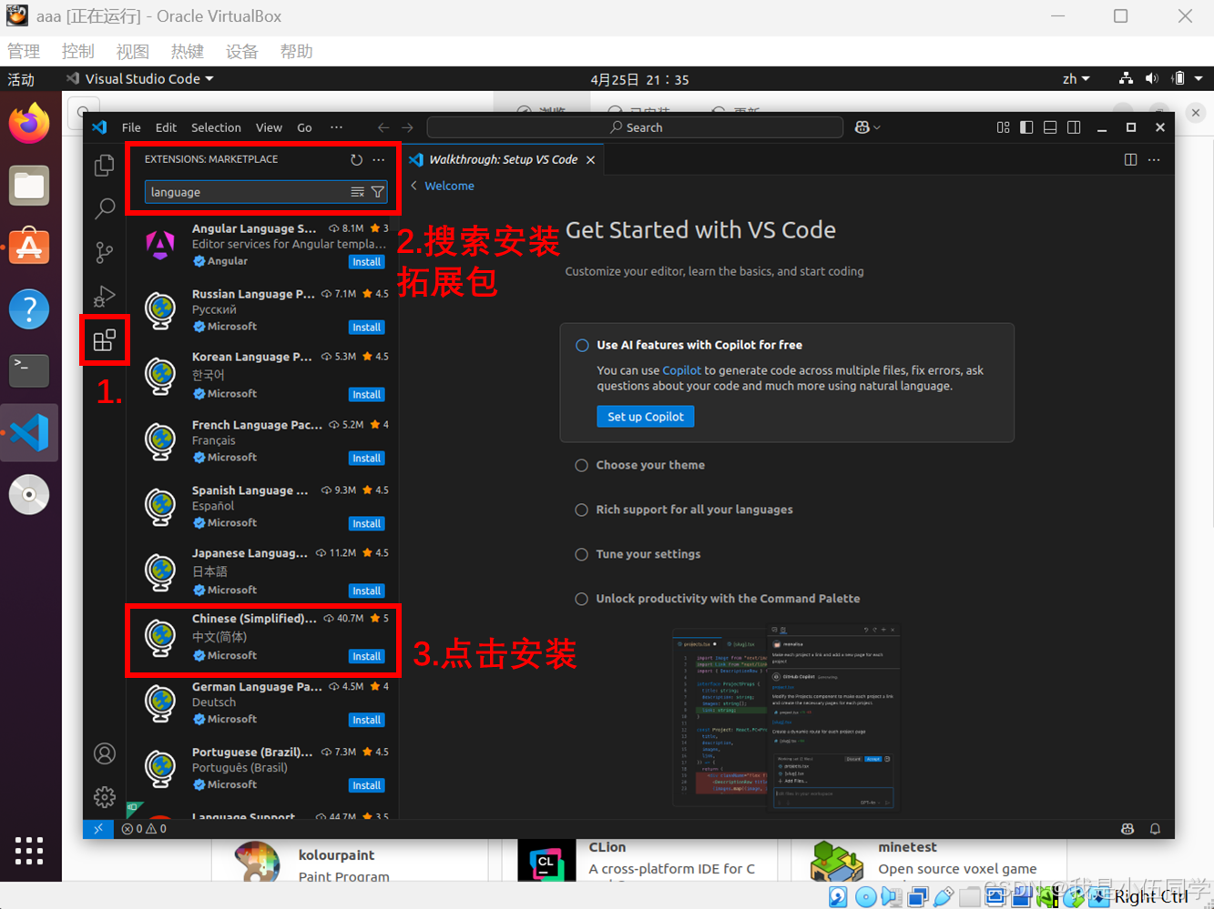
Task: Select the Choose your theme step
Action: tap(650, 465)
